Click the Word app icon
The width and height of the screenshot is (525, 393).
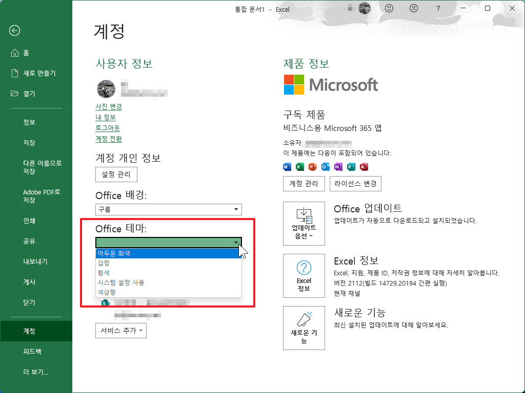tap(287, 167)
